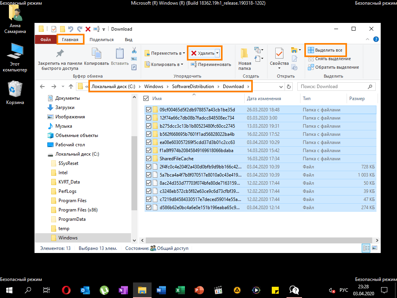Open the Свойства dropdown arrow
The width and height of the screenshot is (397, 298).
point(279,68)
